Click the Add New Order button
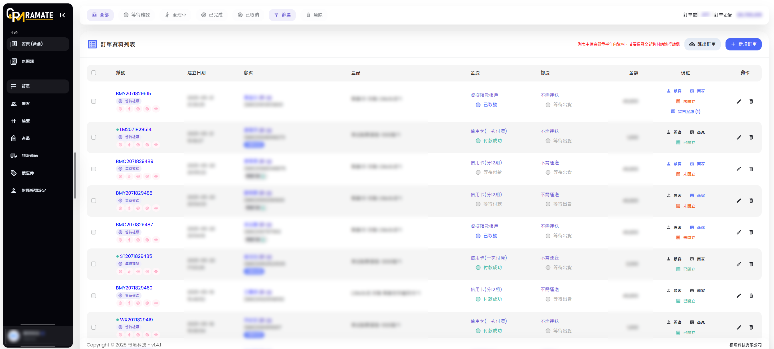774x349 pixels. pos(743,44)
